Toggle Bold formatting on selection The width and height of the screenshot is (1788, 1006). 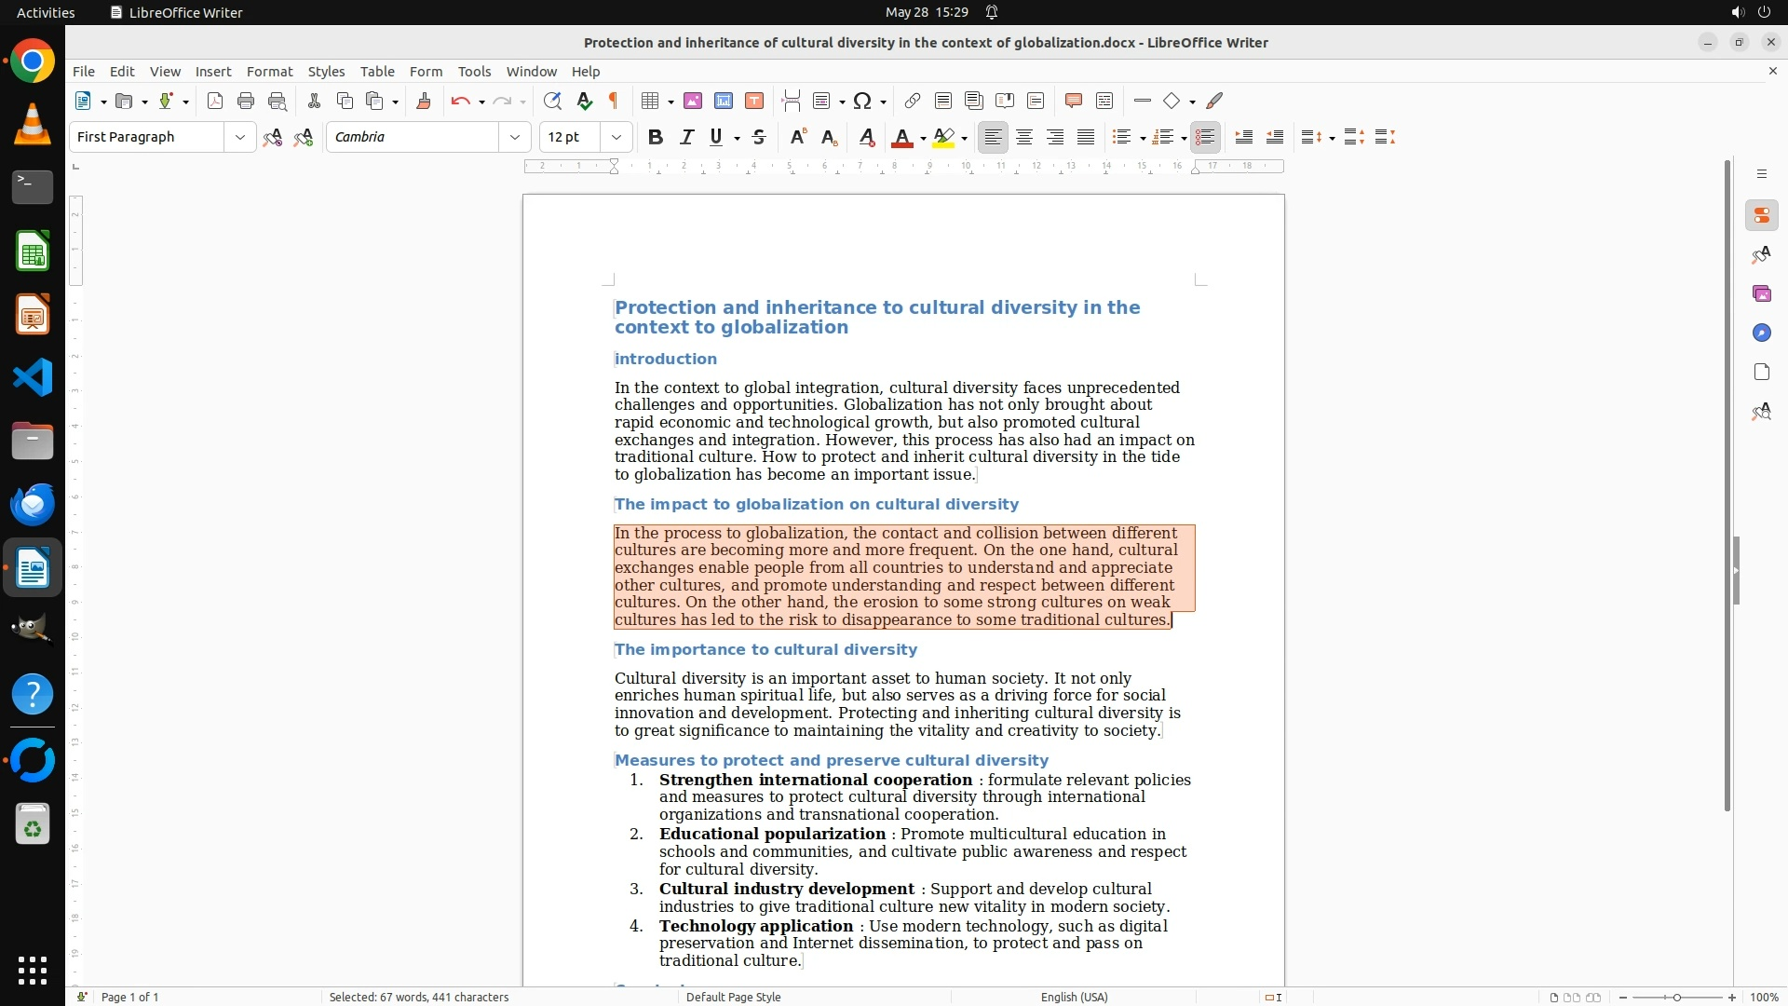click(655, 137)
